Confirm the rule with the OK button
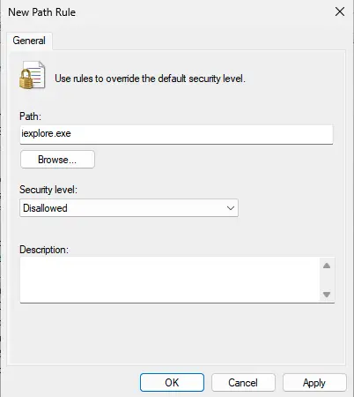The image size is (354, 397). pos(172,383)
